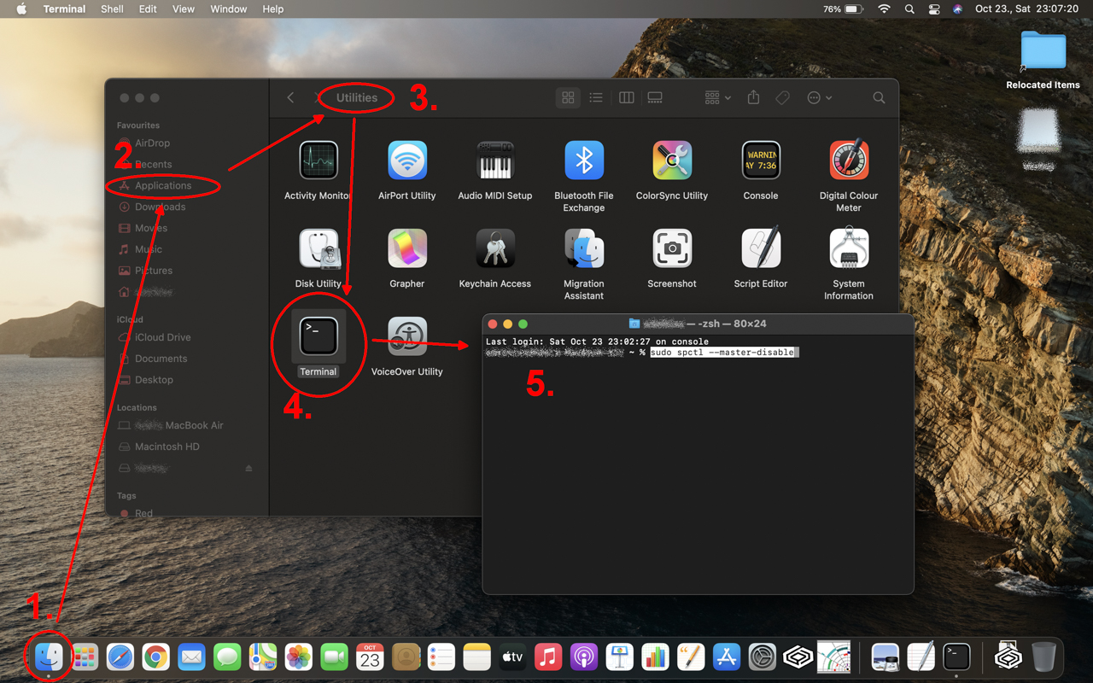The width and height of the screenshot is (1093, 683).
Task: Open the ColorSync Utility icon
Action: click(672, 161)
